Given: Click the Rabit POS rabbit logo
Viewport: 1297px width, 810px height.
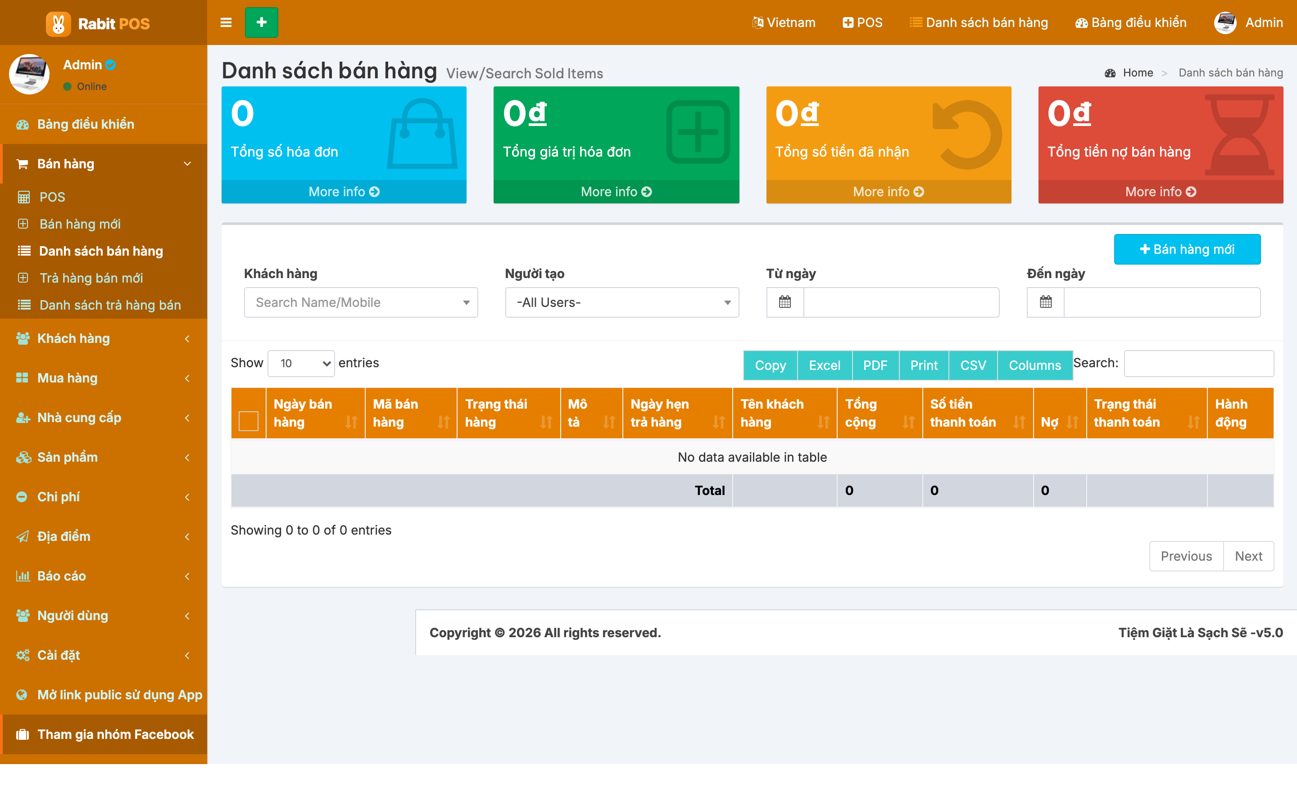Looking at the screenshot, I should click(58, 23).
